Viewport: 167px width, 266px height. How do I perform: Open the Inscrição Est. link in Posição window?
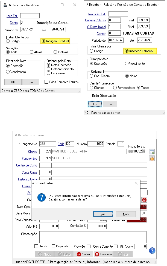click(97, 14)
